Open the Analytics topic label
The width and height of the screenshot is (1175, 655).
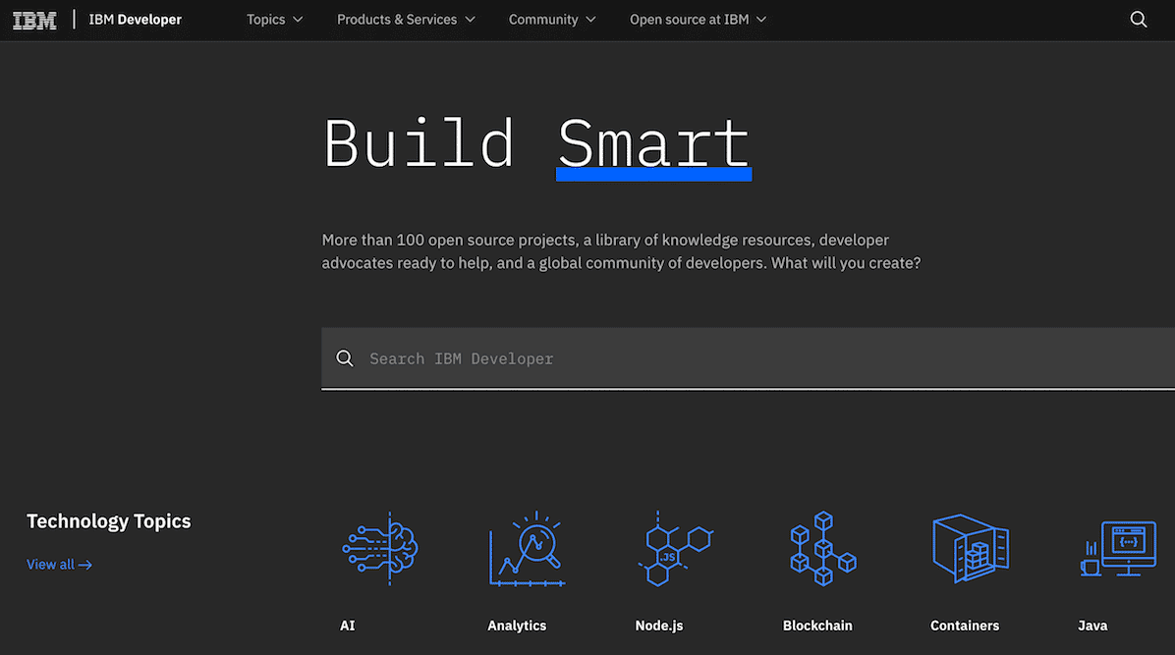(x=517, y=626)
